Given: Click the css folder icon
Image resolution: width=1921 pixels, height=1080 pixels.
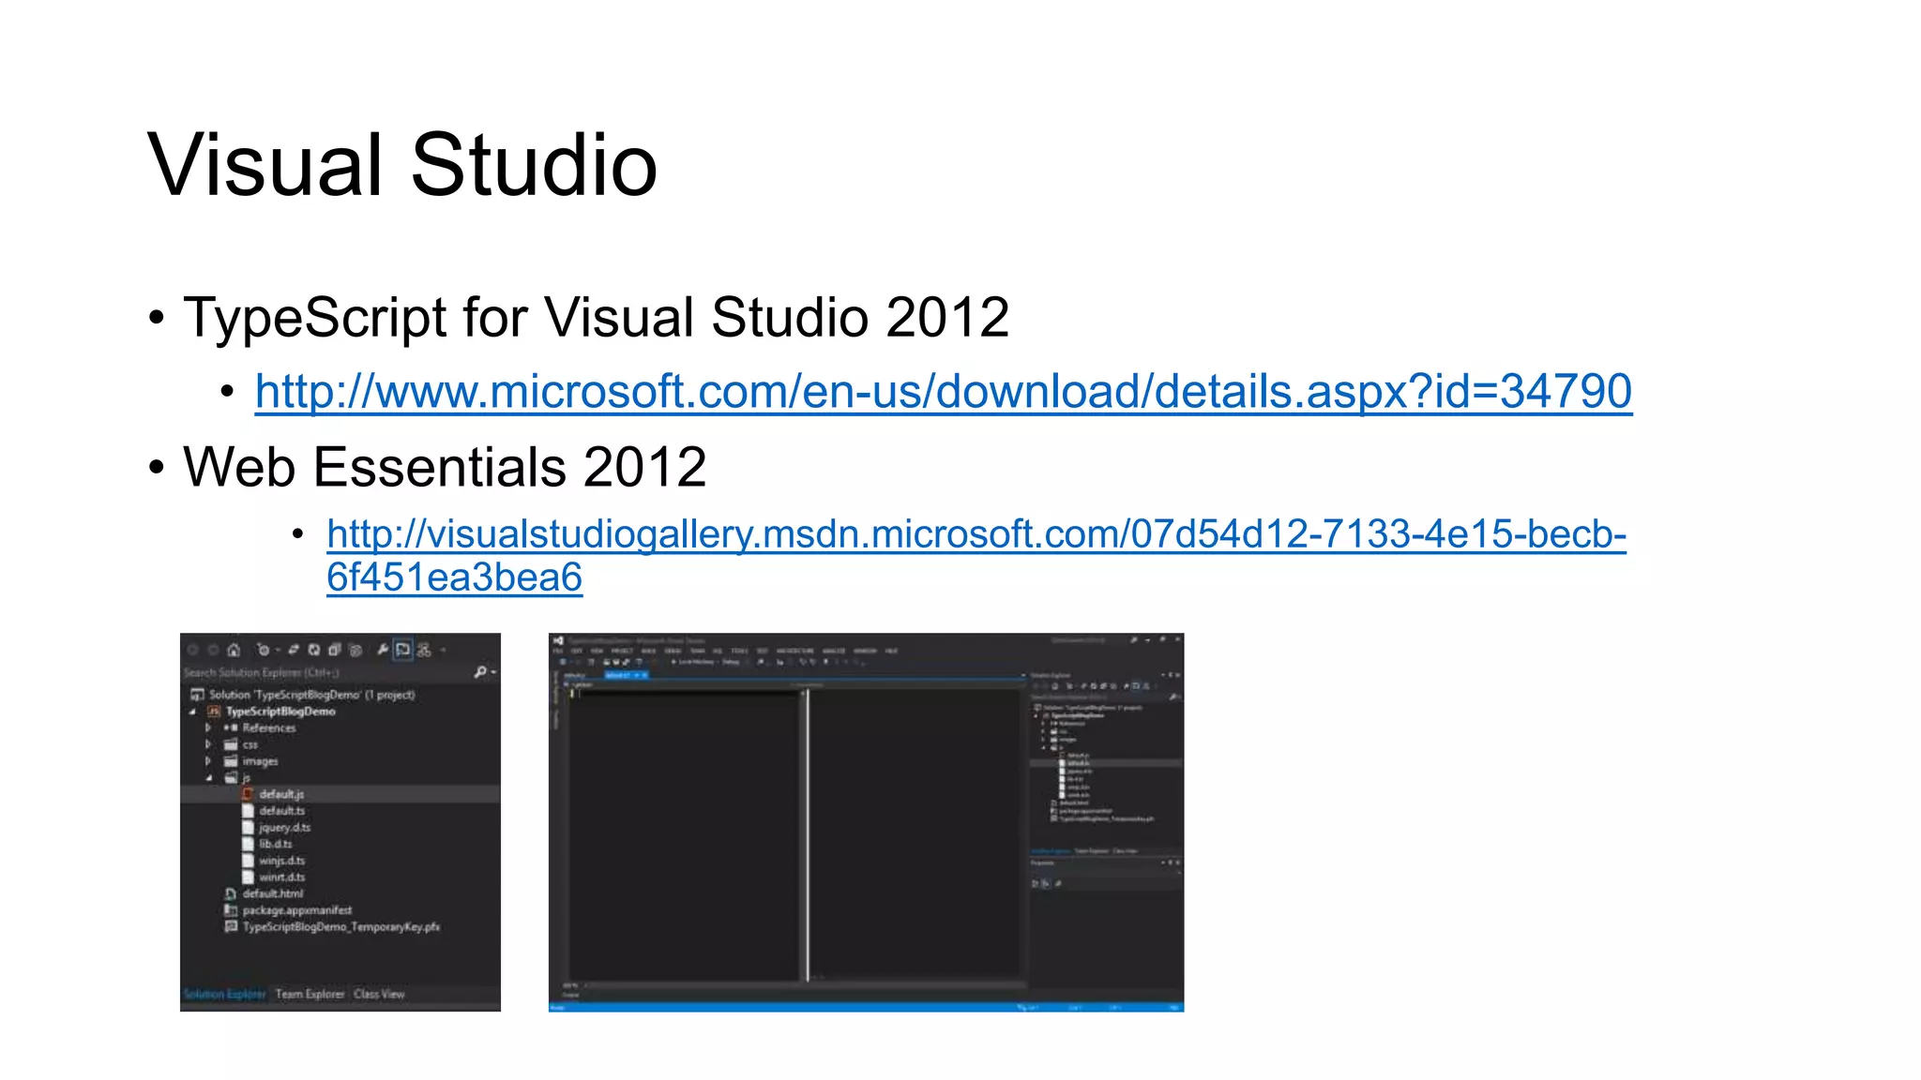Looking at the screenshot, I should coord(231,744).
